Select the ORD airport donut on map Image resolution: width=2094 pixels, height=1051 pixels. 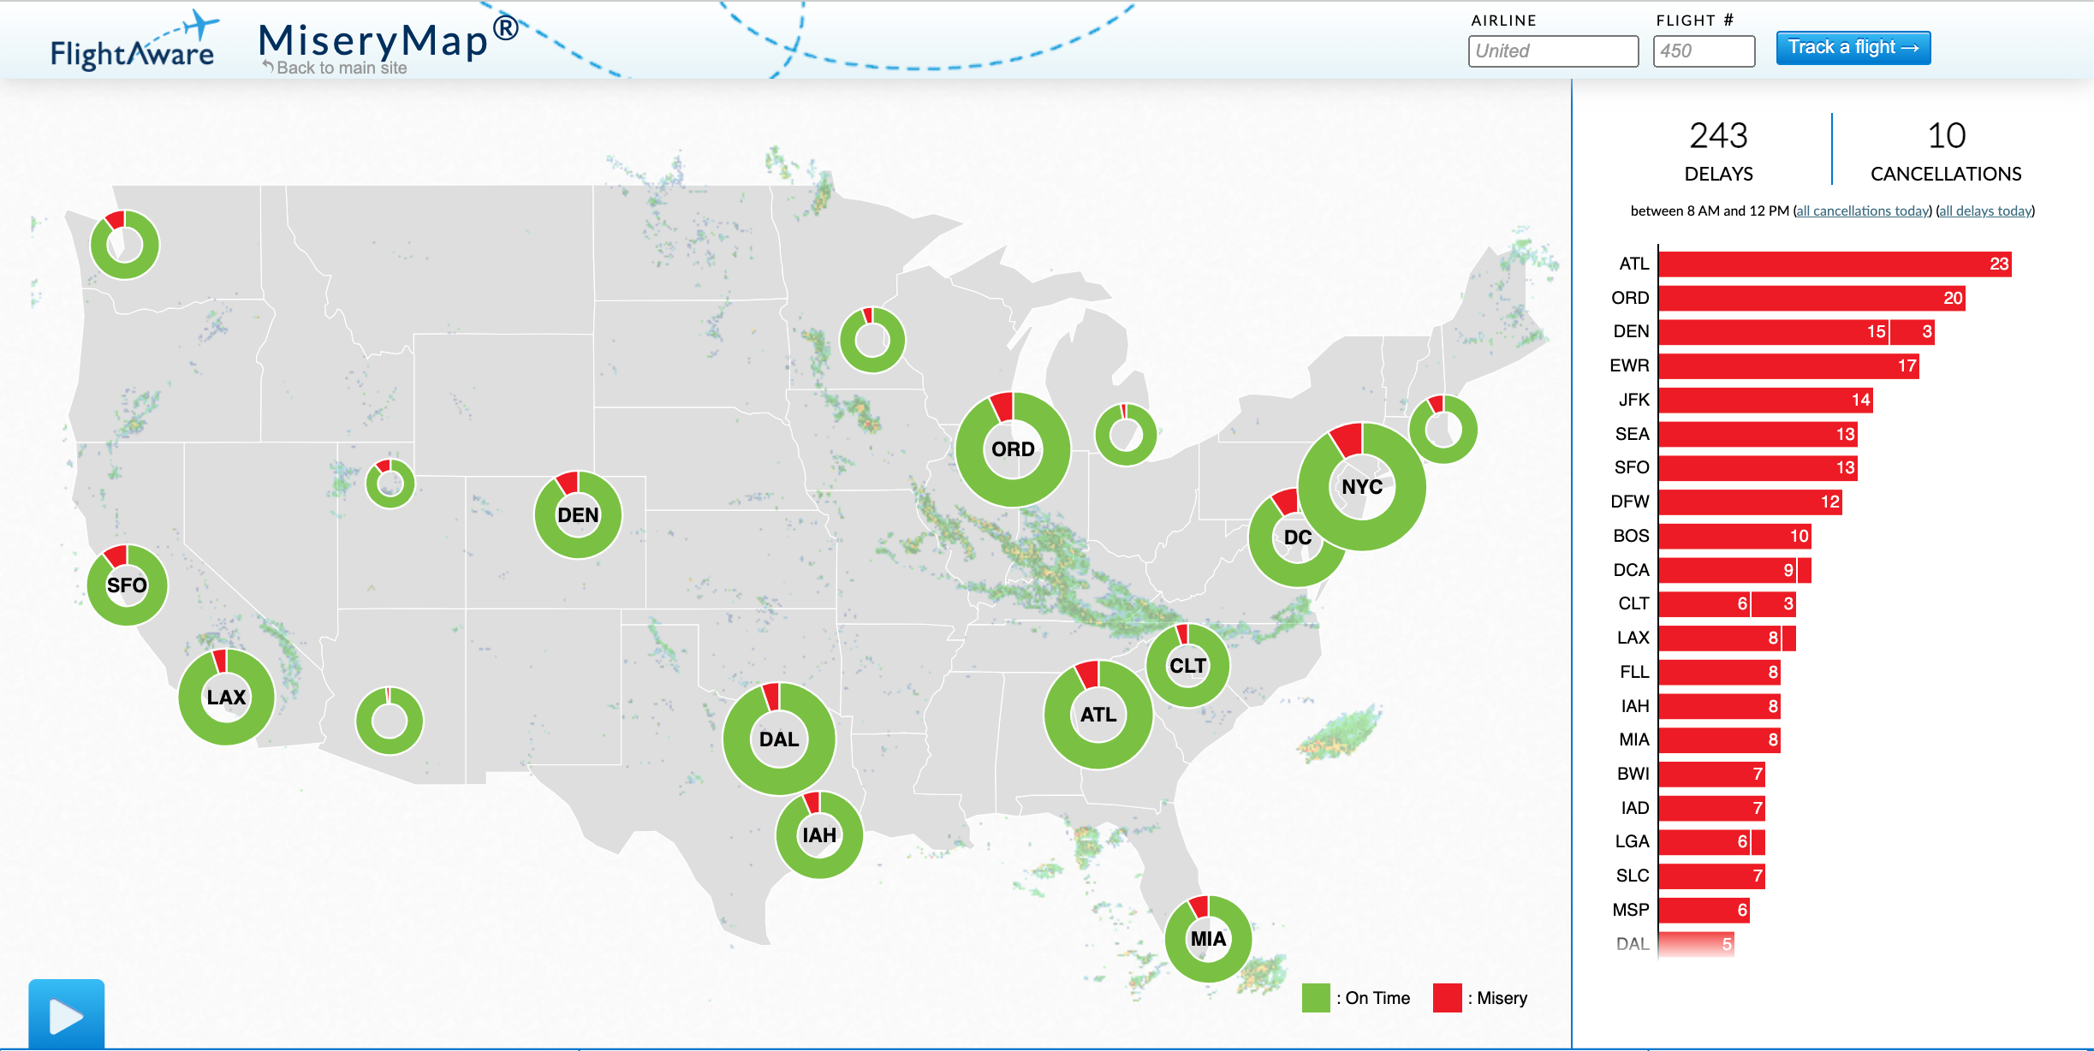[x=1013, y=449]
